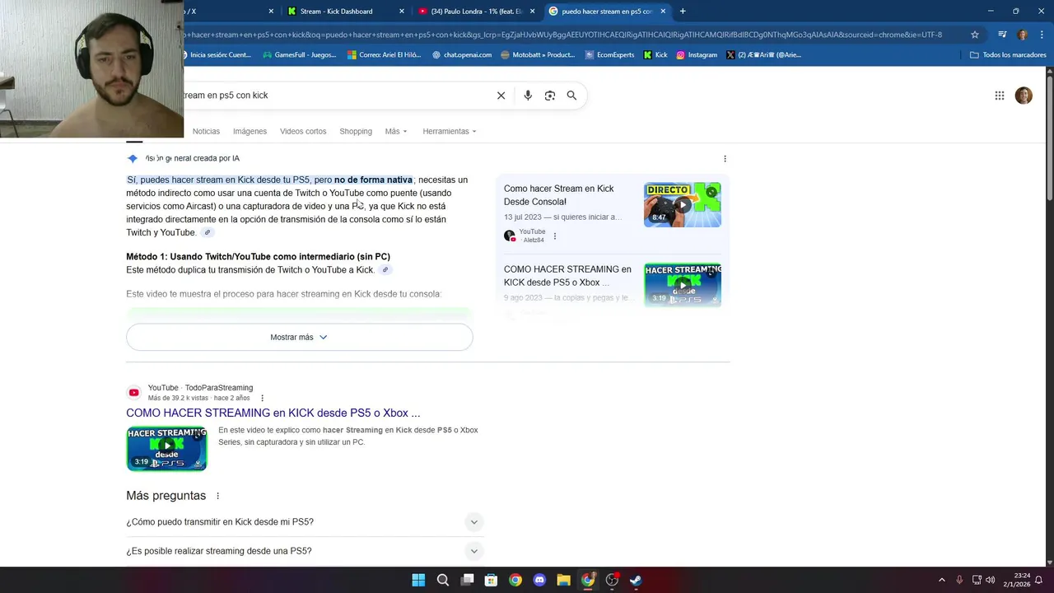
Task: Open Kick bookmark
Action: (x=655, y=55)
